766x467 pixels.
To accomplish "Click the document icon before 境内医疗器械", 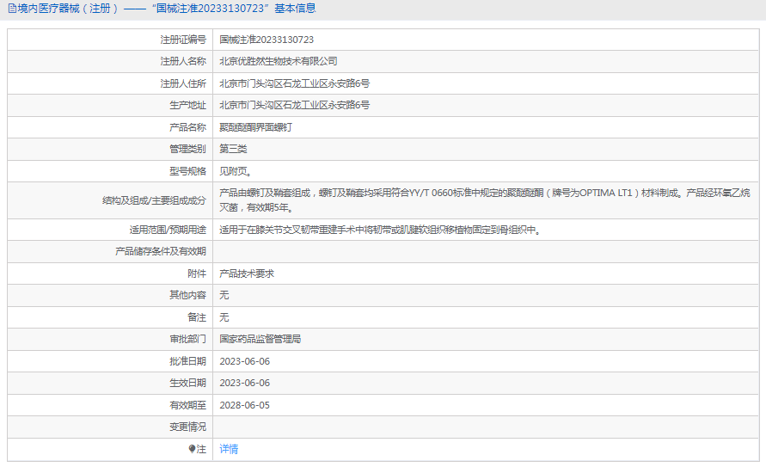I will (12, 9).
